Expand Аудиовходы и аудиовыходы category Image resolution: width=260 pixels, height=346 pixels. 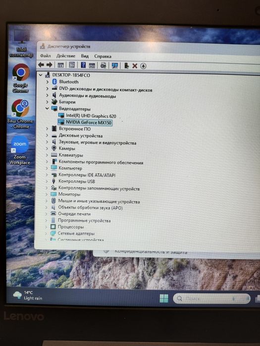pos(47,96)
